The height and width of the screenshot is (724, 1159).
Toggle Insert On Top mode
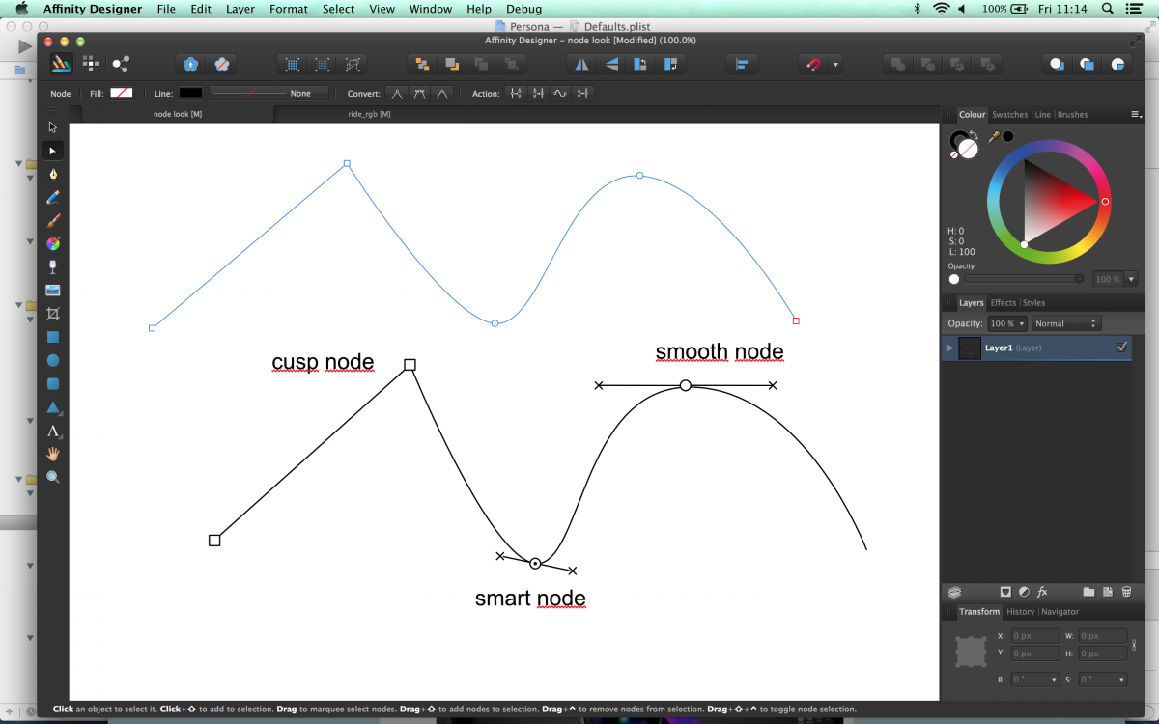click(x=1087, y=65)
